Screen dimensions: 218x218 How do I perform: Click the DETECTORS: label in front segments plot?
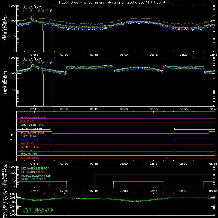[x=33, y=7]
